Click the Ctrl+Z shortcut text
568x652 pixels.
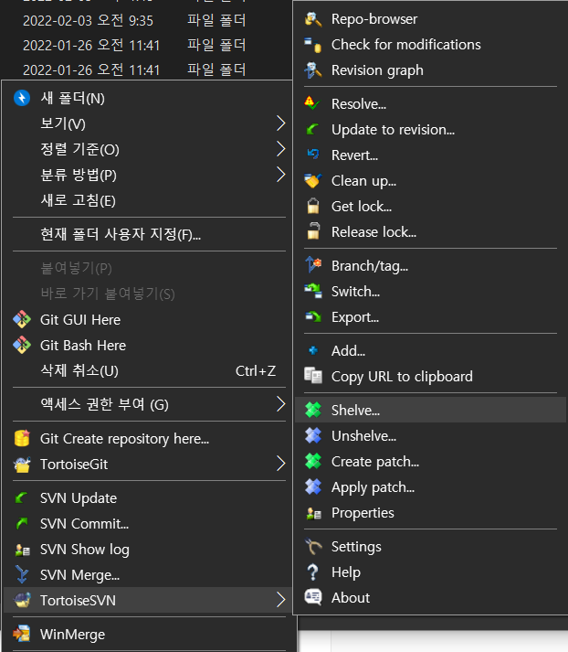(256, 370)
